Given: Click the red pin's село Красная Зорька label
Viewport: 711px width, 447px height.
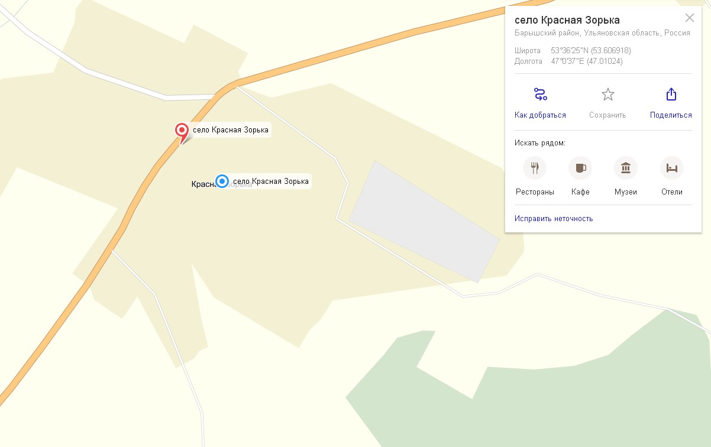Looking at the screenshot, I should pyautogui.click(x=231, y=130).
